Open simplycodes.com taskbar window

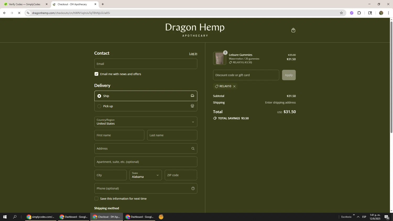[41, 217]
